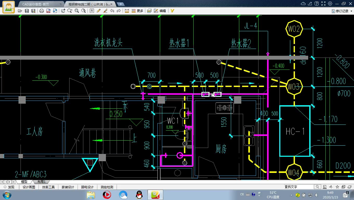Image resolution: width=354 pixels, height=200 pixels.
Task: Save the drawing with the floppy disk icon
Action: click(x=27, y=11)
